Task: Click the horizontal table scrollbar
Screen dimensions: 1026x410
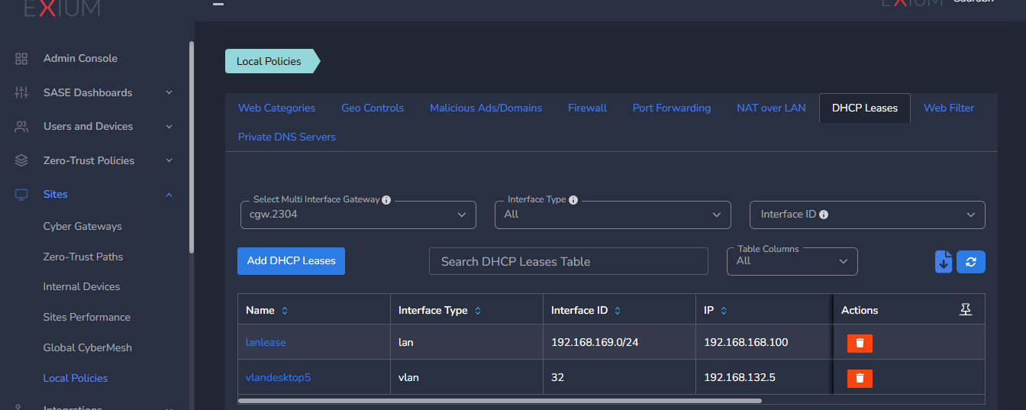Action: 500,400
